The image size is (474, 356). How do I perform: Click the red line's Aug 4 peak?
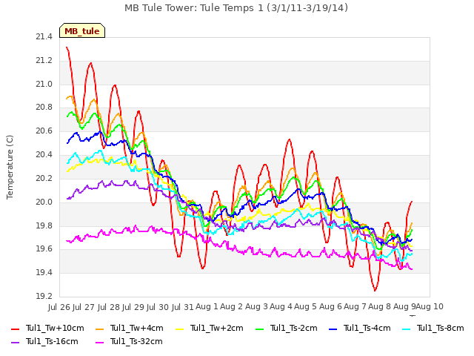point(290,139)
